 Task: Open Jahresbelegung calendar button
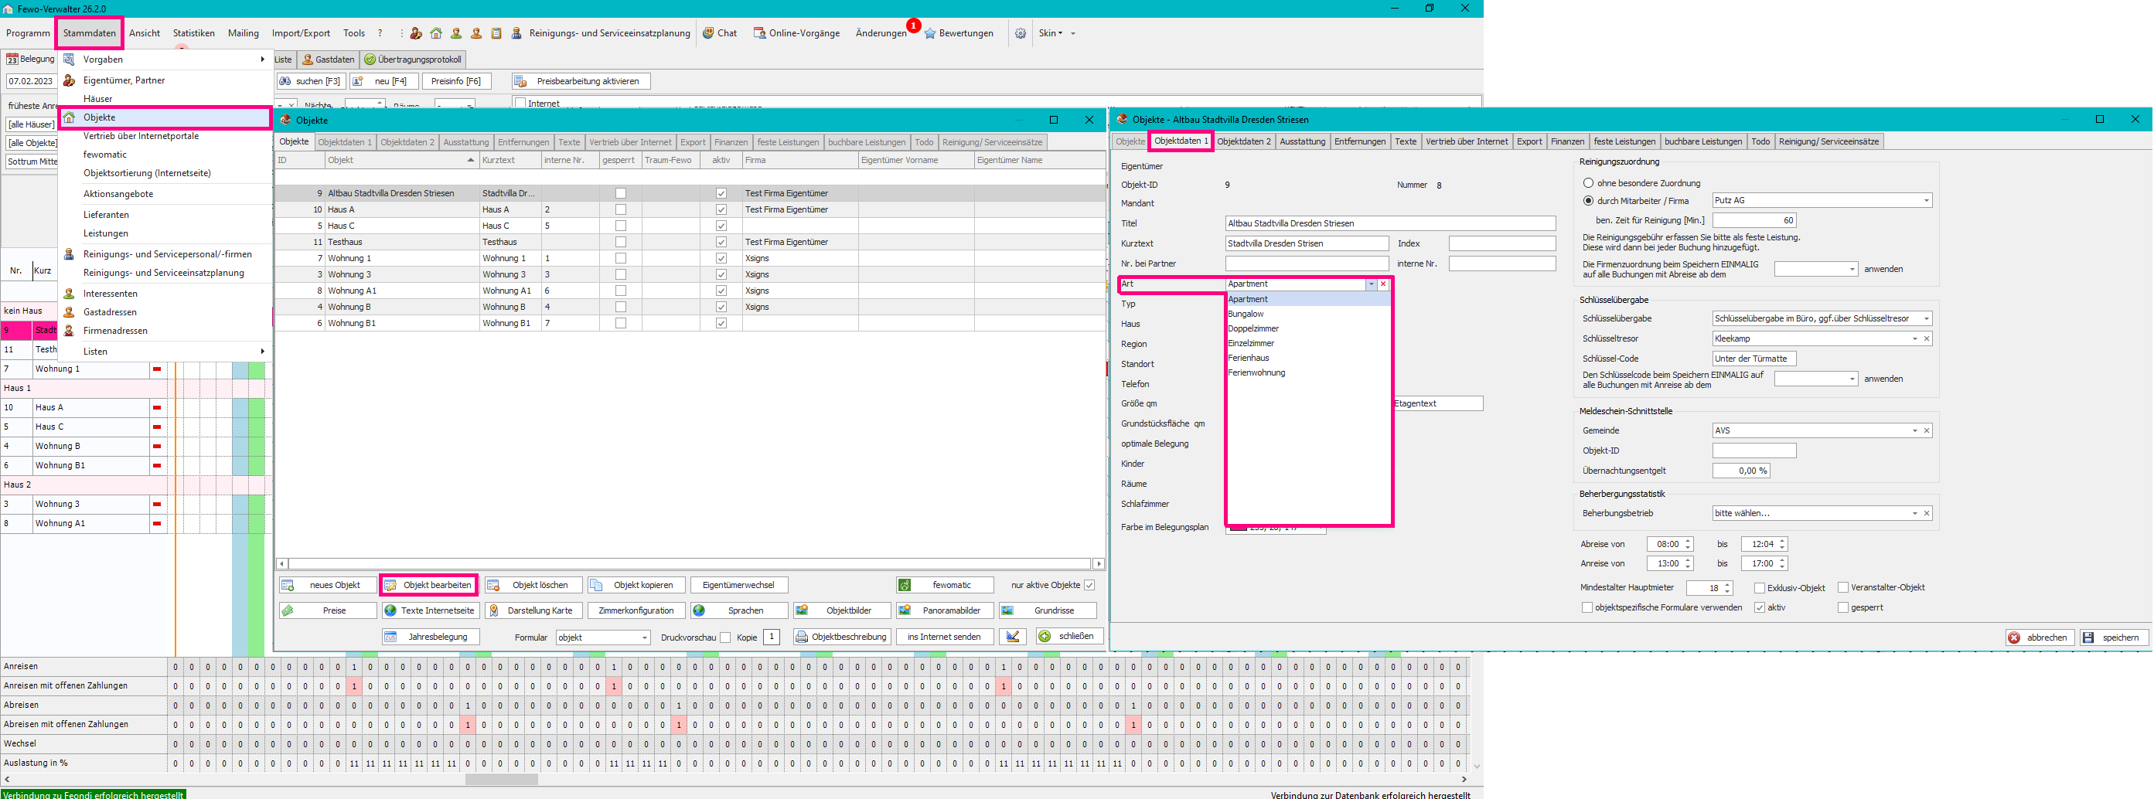click(431, 637)
